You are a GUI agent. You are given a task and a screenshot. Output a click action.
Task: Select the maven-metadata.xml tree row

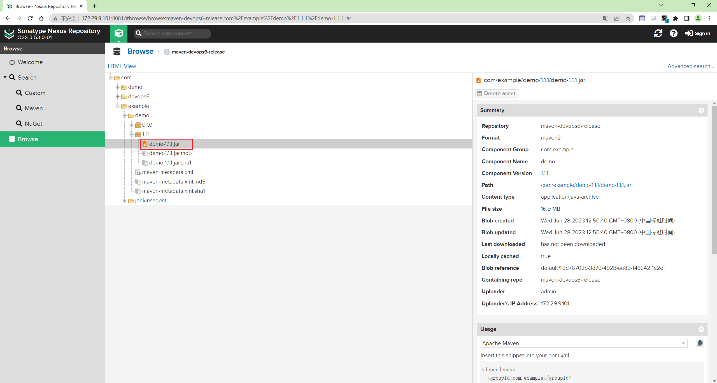point(167,172)
